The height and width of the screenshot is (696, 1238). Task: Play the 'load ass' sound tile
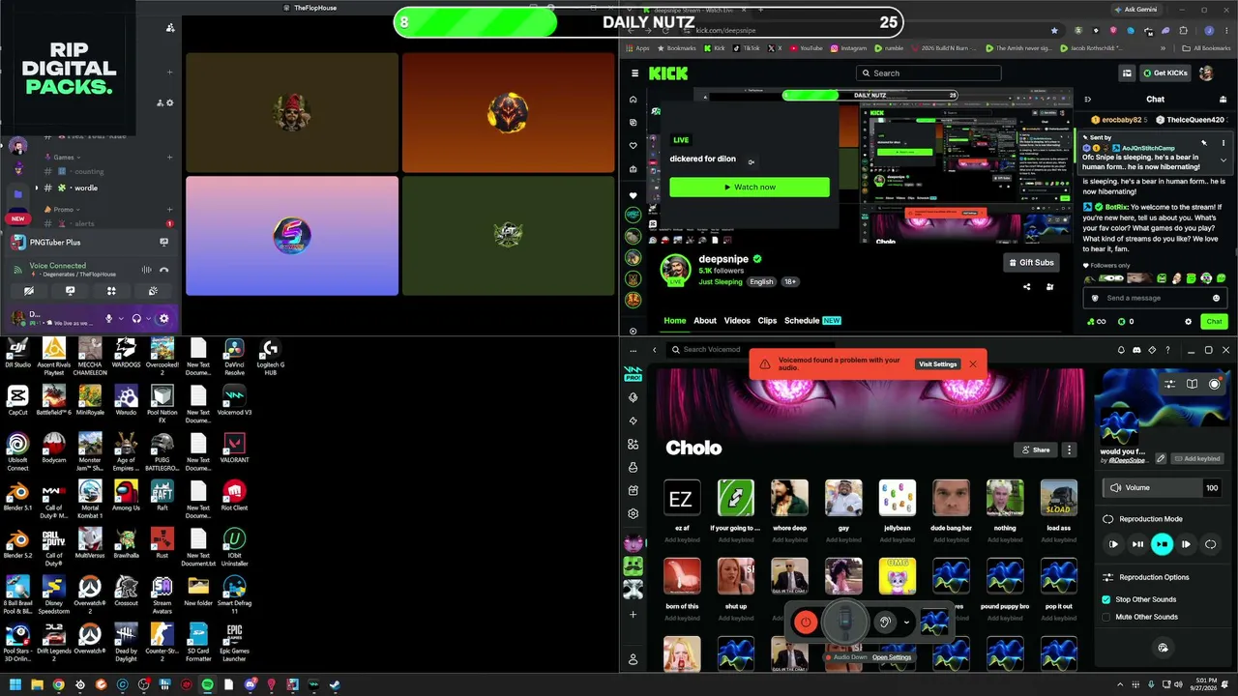coord(1058,499)
